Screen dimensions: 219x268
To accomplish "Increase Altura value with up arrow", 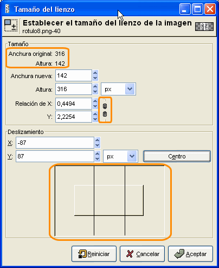I will pyautogui.click(x=95, y=86).
